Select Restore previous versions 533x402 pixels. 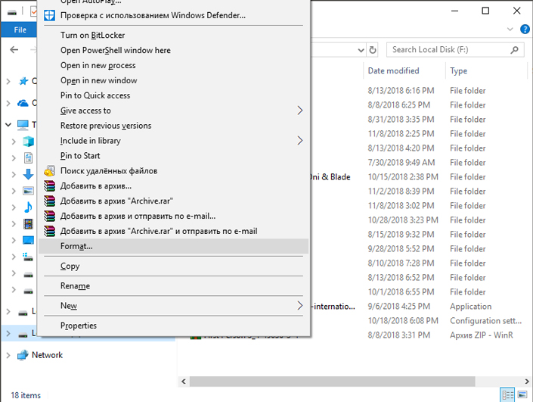pyautogui.click(x=173, y=126)
